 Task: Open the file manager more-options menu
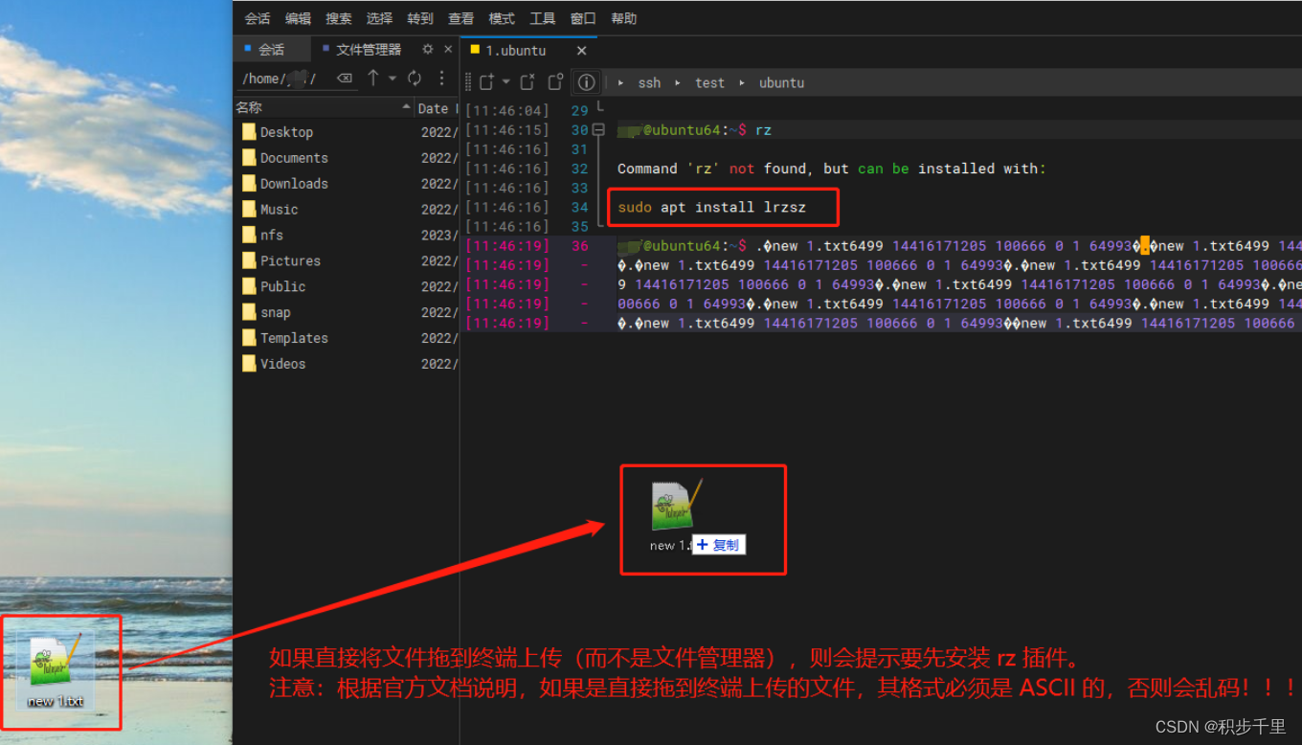click(x=441, y=78)
